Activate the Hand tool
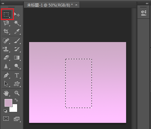This screenshot has width=151, height=129. pyautogui.click(x=6, y=93)
